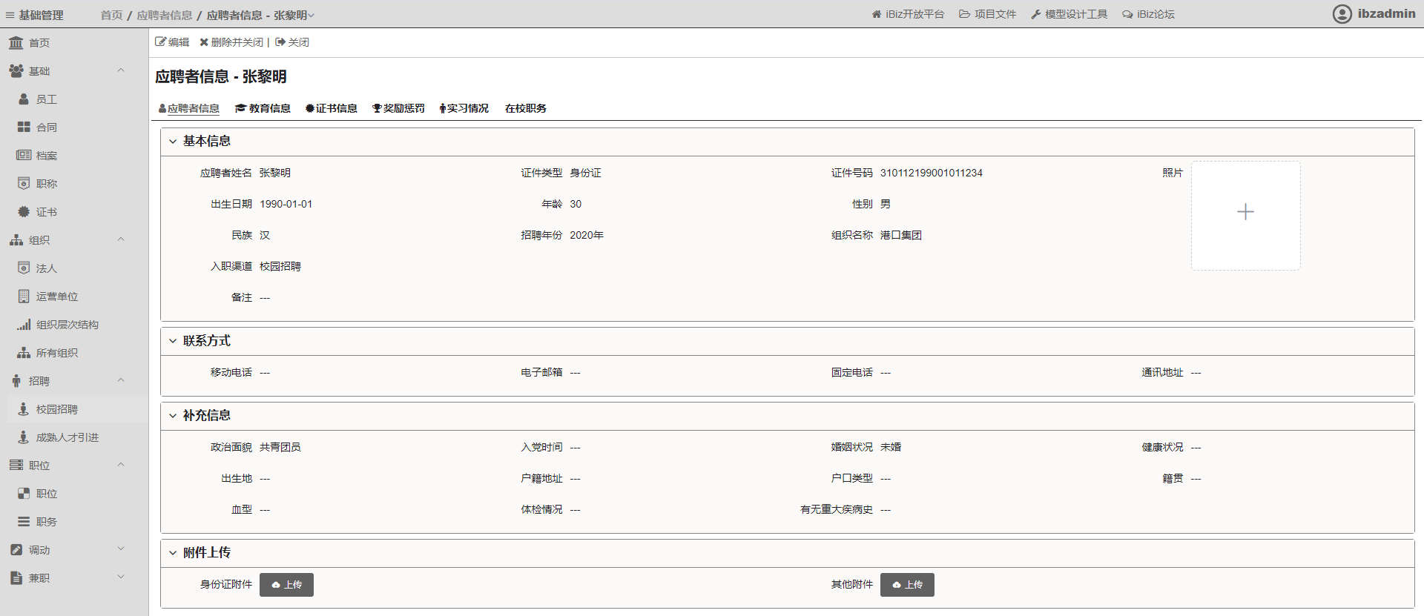The height and width of the screenshot is (616, 1424).
Task: Switch to the 证书信息 tab
Action: click(x=332, y=108)
